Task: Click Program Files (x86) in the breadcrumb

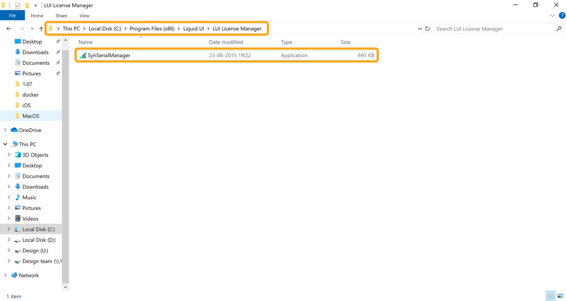Action: pyautogui.click(x=152, y=29)
